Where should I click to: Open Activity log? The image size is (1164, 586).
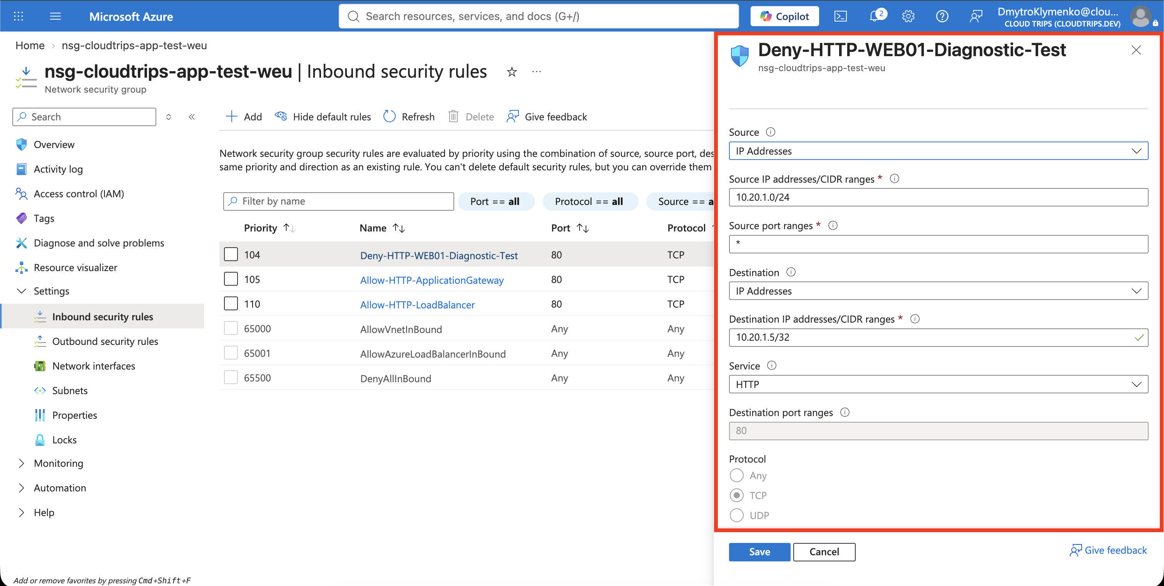coord(58,169)
